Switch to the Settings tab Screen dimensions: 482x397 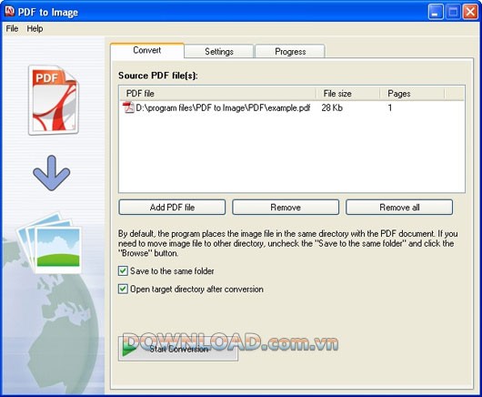(x=219, y=51)
